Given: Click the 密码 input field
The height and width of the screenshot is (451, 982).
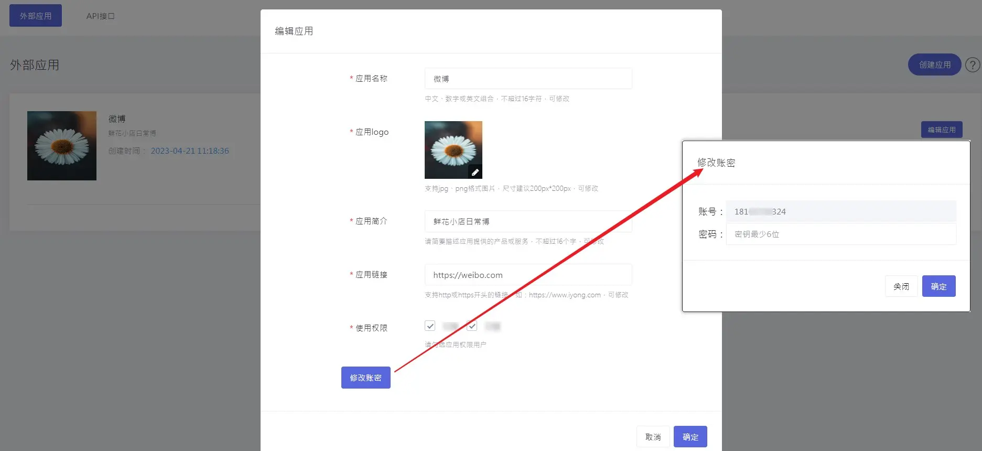Looking at the screenshot, I should point(840,234).
